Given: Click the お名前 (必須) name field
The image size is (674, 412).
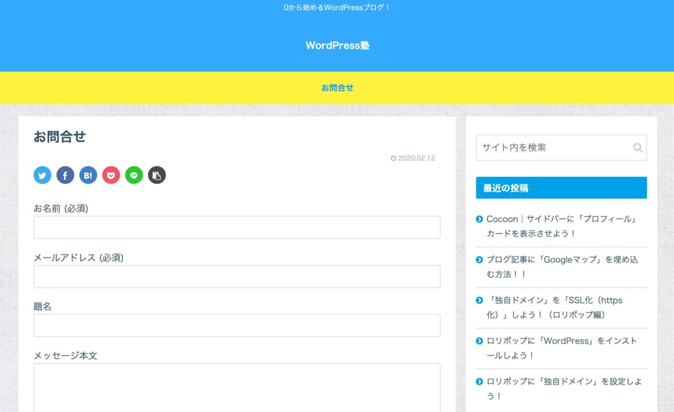Looking at the screenshot, I should coord(236,227).
